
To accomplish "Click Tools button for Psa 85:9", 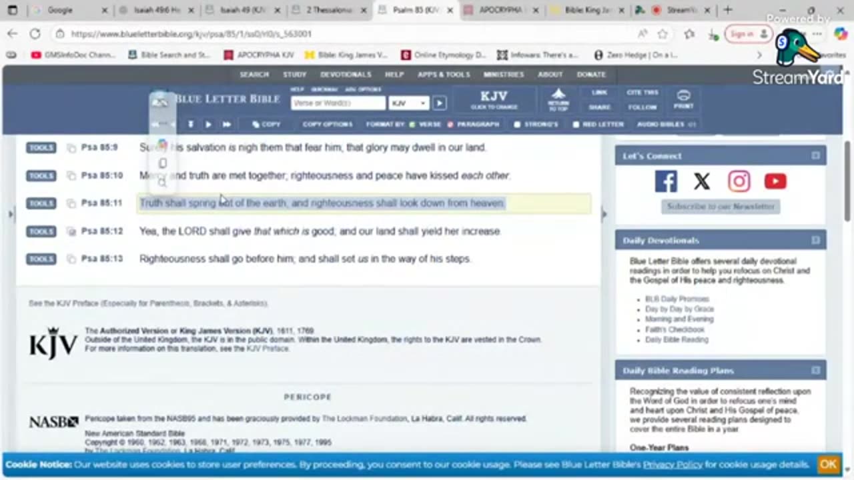I will click(x=41, y=148).
